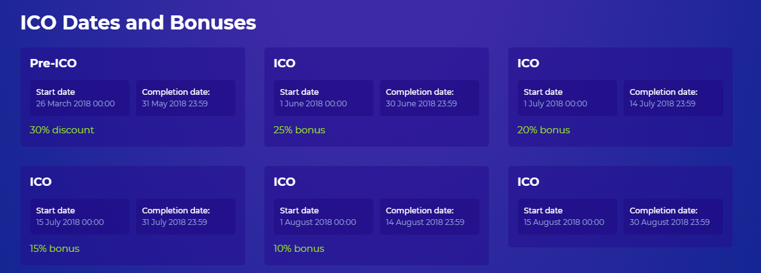Click the ICO title above the 25% bonus
This screenshot has height=273, width=761.
tap(284, 63)
